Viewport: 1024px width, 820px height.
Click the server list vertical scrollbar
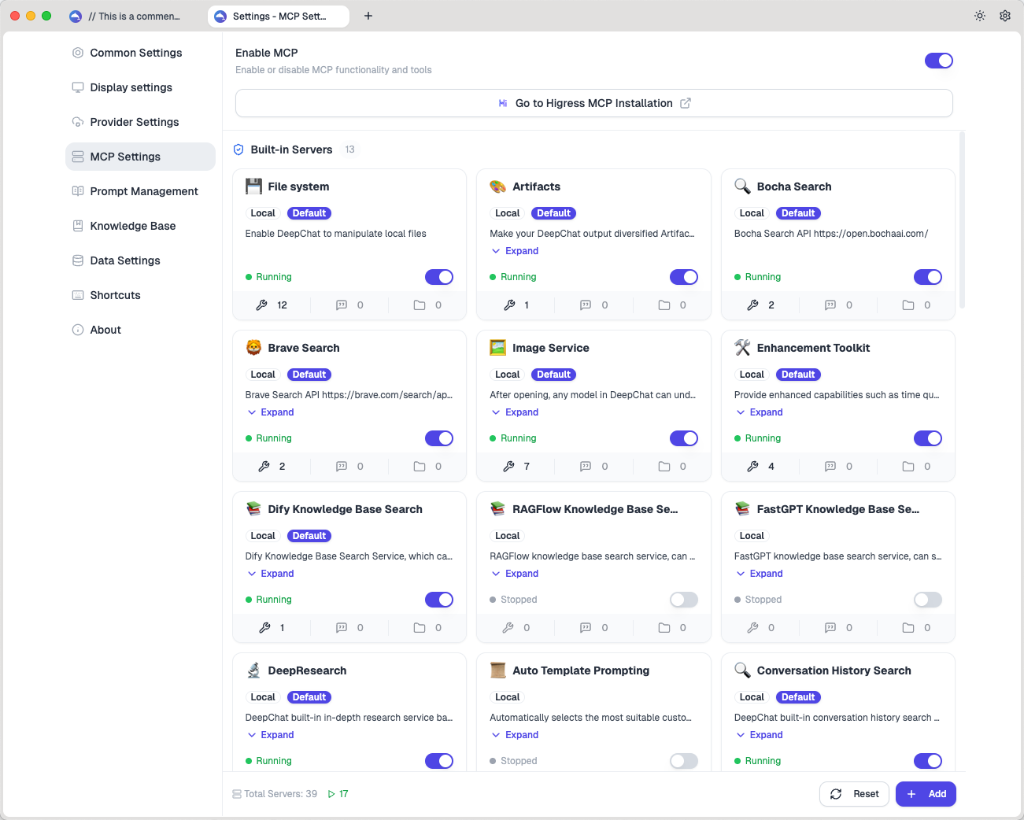pos(962,220)
